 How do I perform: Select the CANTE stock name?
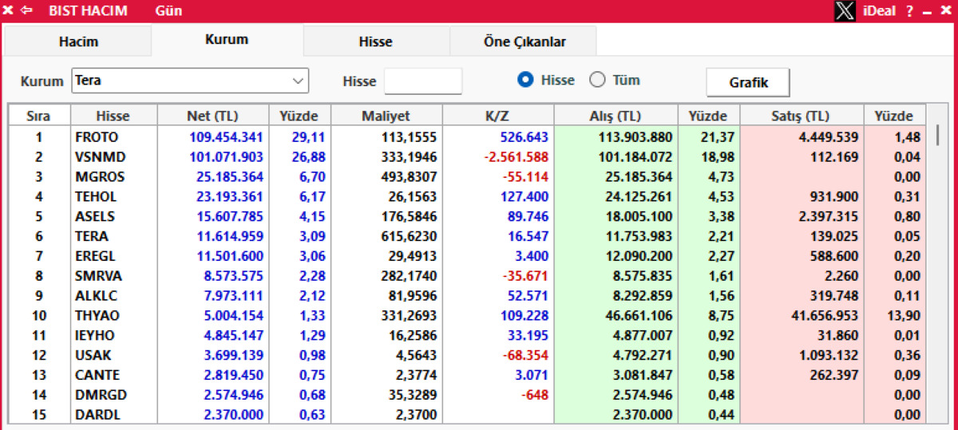97,375
